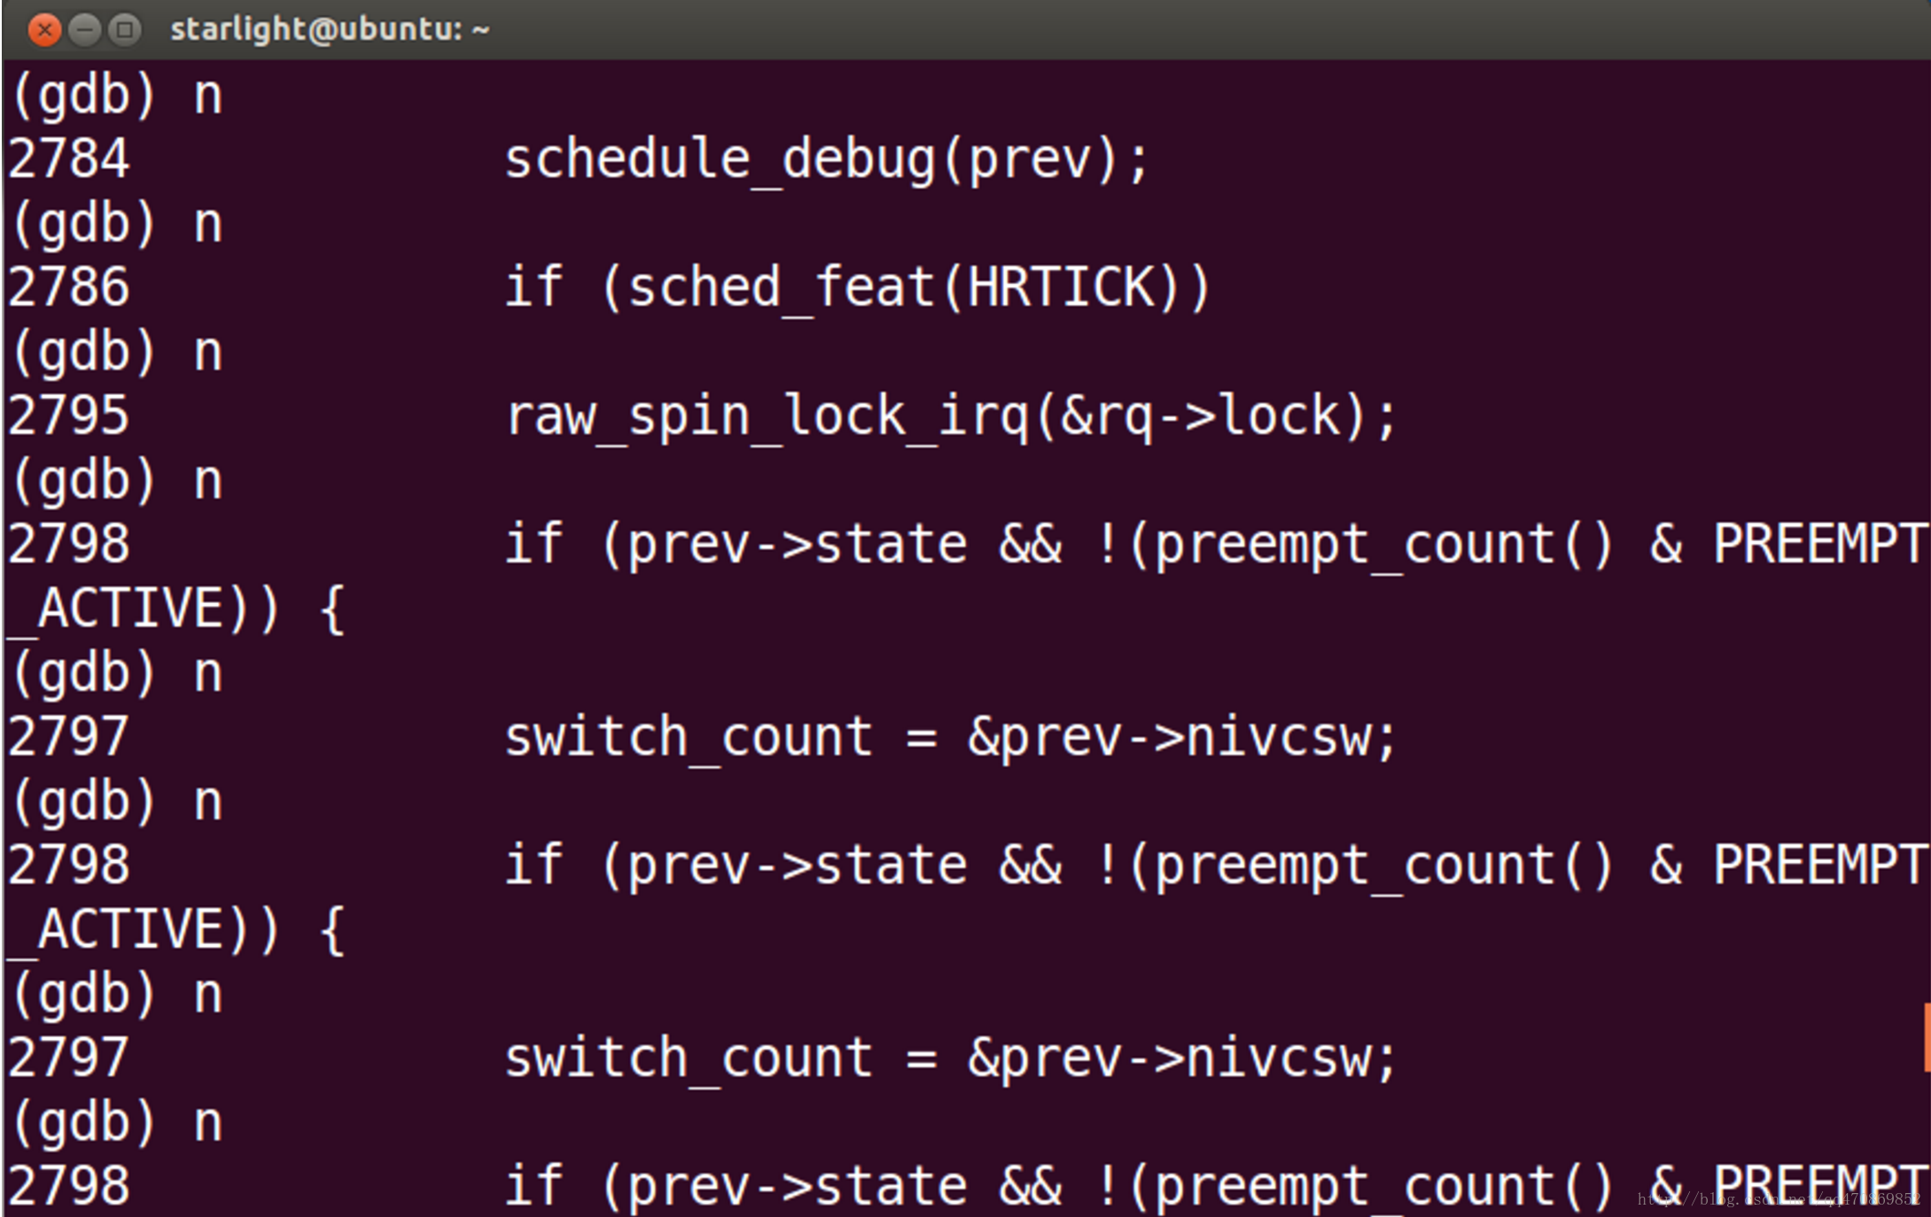Click line number 2786
Screen dimensions: 1931x1217
click(69, 288)
